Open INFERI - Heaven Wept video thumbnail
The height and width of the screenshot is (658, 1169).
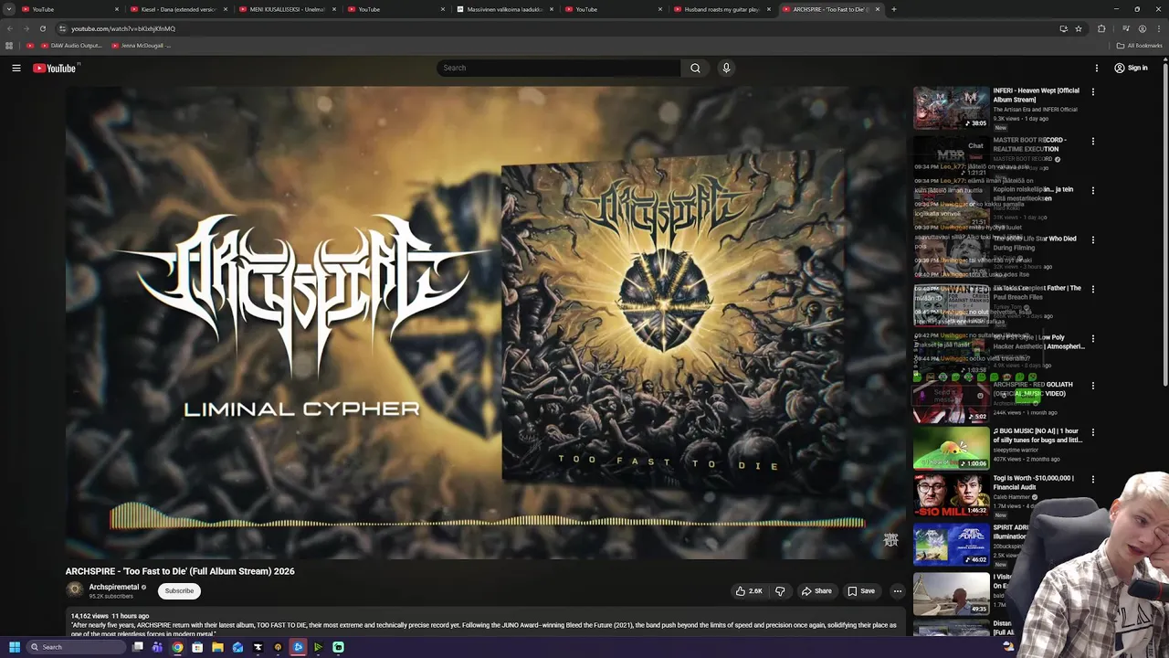[951, 108]
